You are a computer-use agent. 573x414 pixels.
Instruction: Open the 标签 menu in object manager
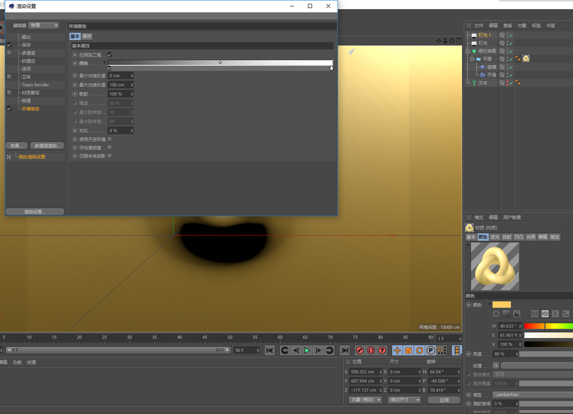click(536, 25)
